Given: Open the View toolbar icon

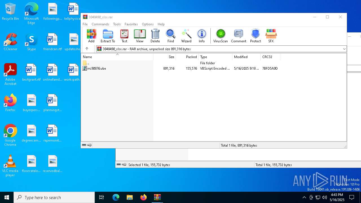Looking at the screenshot, I should (x=140, y=36).
